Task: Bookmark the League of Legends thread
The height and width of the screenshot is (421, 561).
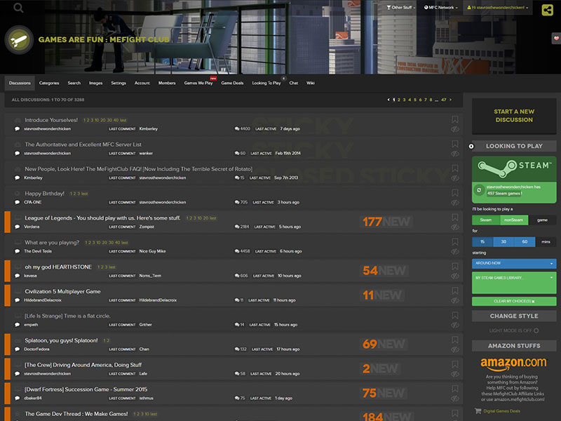Action: pyautogui.click(x=454, y=218)
